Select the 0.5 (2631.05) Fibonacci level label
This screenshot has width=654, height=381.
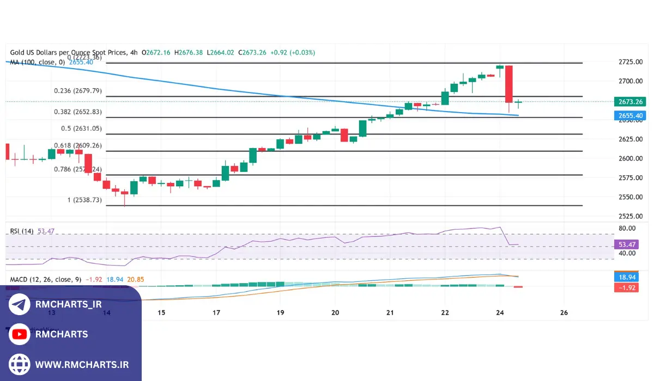coord(82,128)
